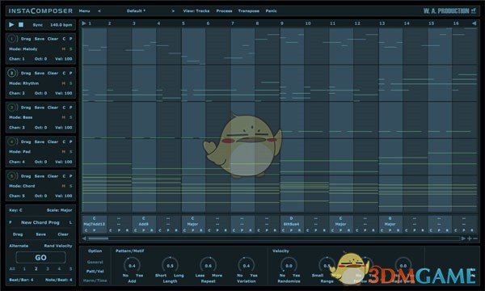Viewport: 485px width, 291px height.
Task: Mute the Pad track
Action: 63,152
